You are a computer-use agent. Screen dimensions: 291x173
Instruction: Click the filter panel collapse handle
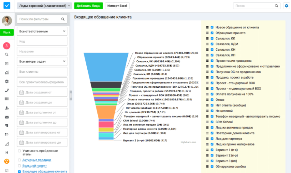71,95
